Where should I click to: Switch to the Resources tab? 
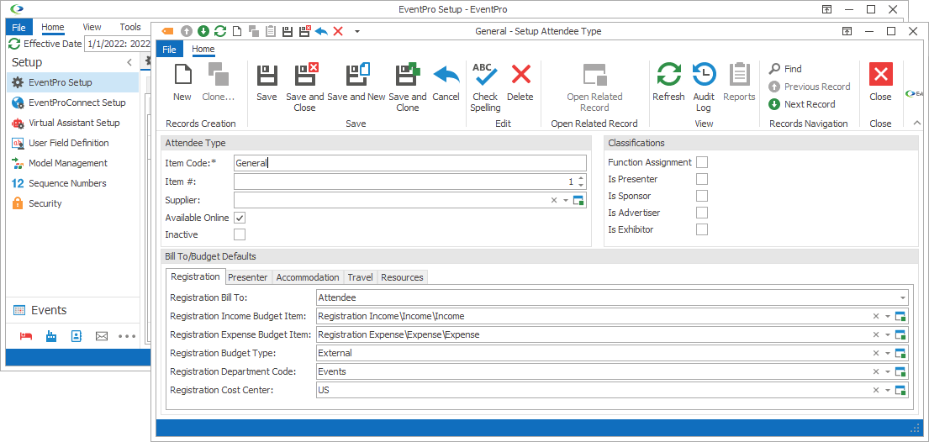(403, 277)
